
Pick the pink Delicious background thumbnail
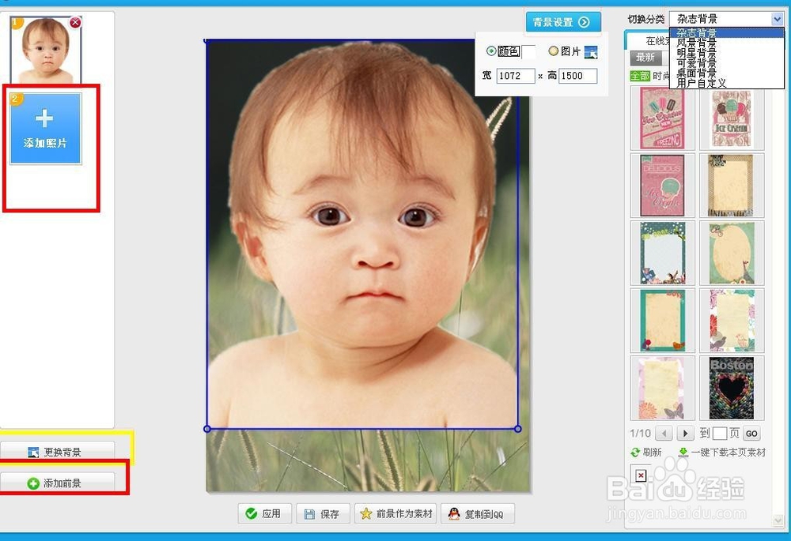[662, 186]
